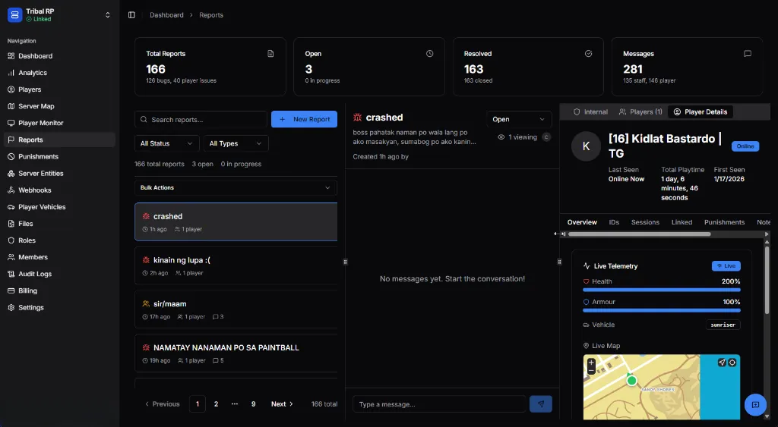Change the report status Open dropdown

[x=519, y=119]
